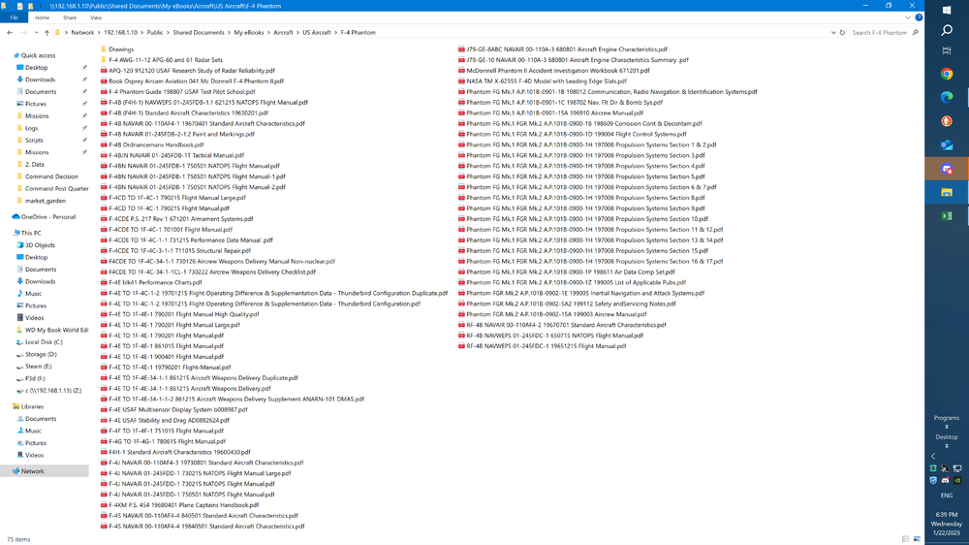The height and width of the screenshot is (545, 969).
Task: Open the Share ribbon tab
Action: tap(70, 17)
